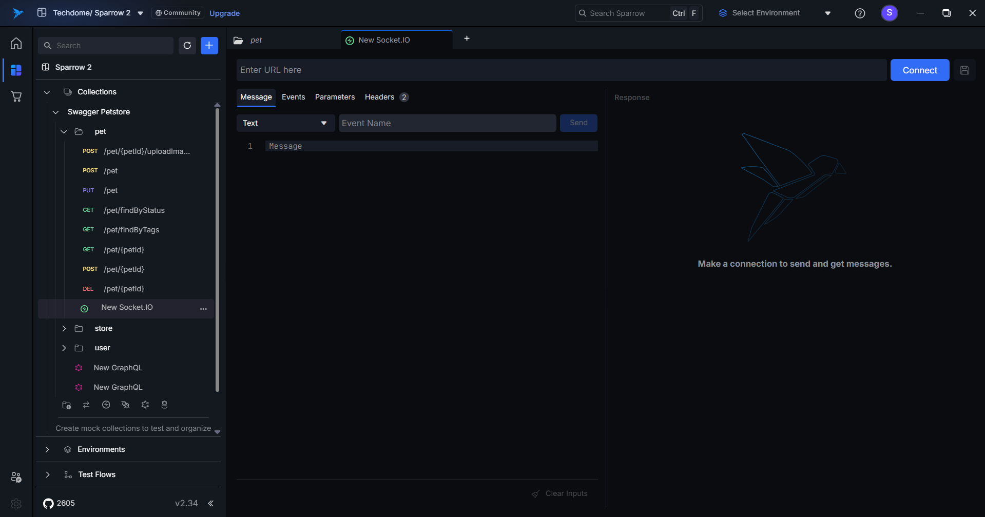Switch to the Events tab
Screen dimensions: 985x517
[293, 97]
